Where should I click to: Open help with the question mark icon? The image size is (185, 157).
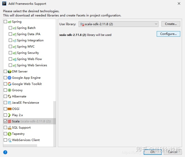pyautogui.click(x=5, y=152)
